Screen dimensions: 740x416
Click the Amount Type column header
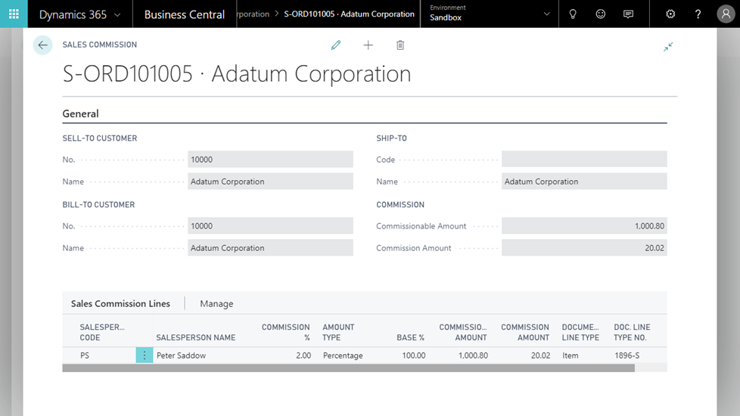click(x=338, y=332)
